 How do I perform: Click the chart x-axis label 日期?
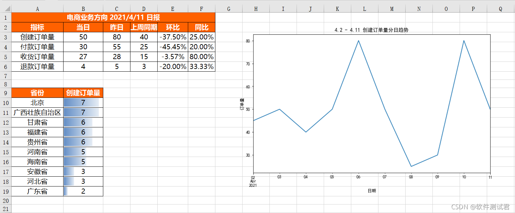pyautogui.click(x=372, y=191)
